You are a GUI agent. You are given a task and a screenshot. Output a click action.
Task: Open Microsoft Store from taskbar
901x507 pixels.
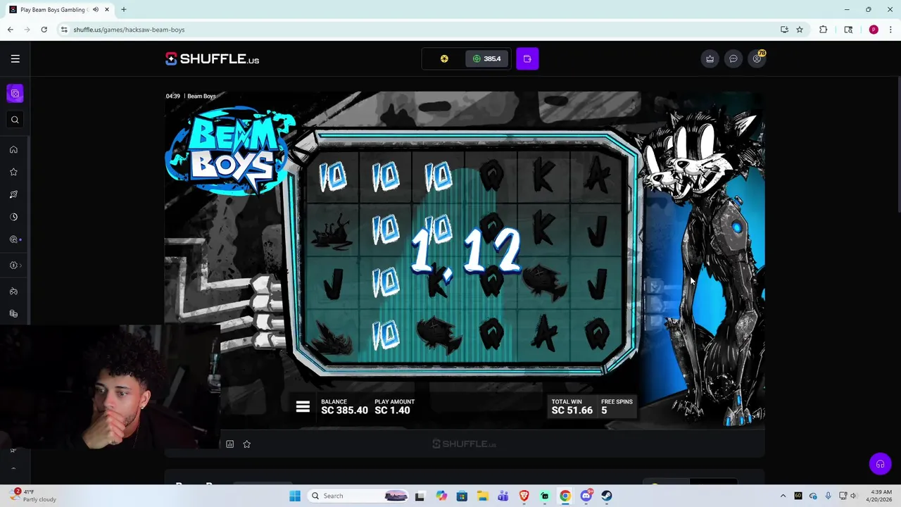[462, 496]
